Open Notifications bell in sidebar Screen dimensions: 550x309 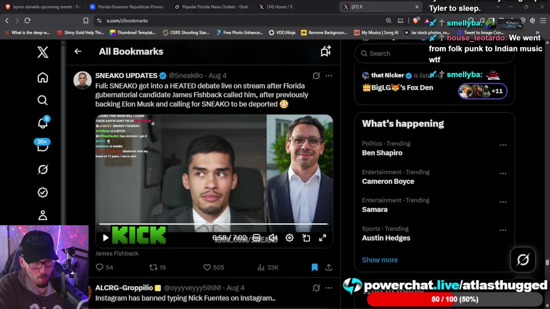pos(43,123)
